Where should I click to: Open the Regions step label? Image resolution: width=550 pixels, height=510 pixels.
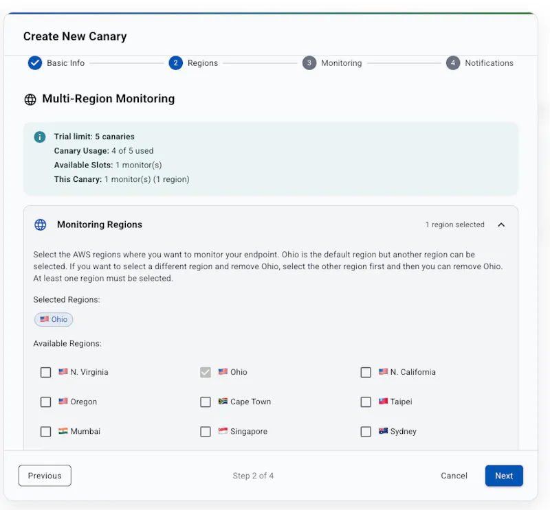(203, 63)
